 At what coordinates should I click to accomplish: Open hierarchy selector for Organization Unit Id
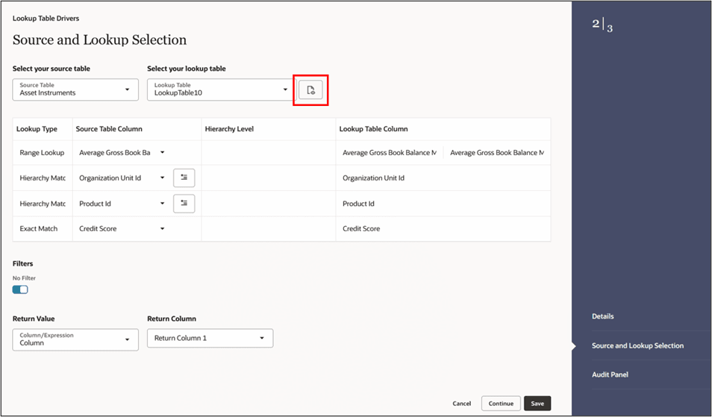[x=184, y=178]
